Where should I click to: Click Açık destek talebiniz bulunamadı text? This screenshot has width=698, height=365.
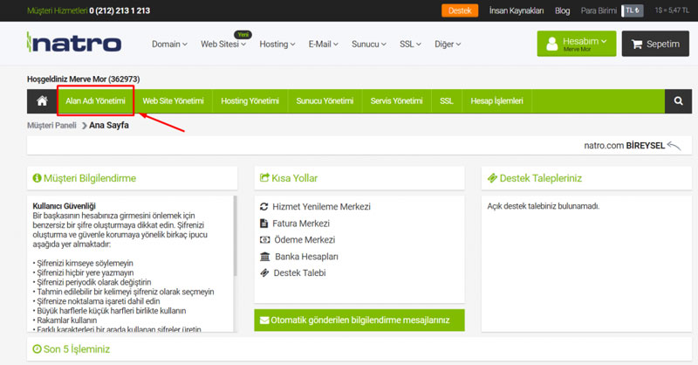(x=544, y=206)
